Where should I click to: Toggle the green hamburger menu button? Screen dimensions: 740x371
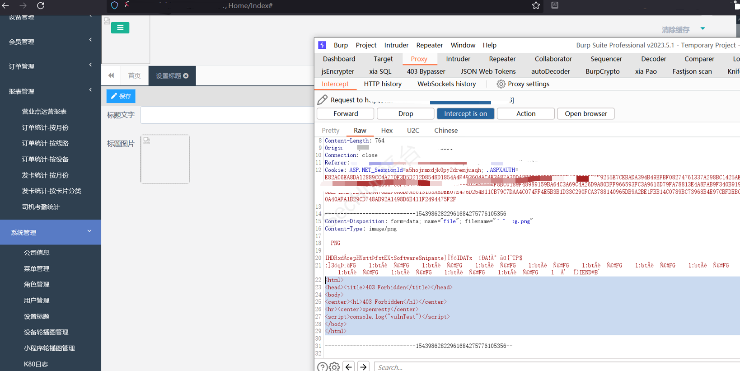click(120, 28)
